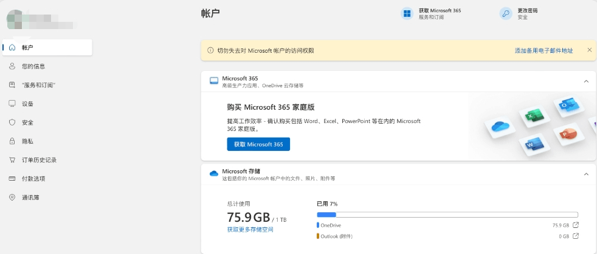Image resolution: width=597 pixels, height=254 pixels.
Task: Open the 获取 Microsoft 365 header link
Action: tap(440, 11)
